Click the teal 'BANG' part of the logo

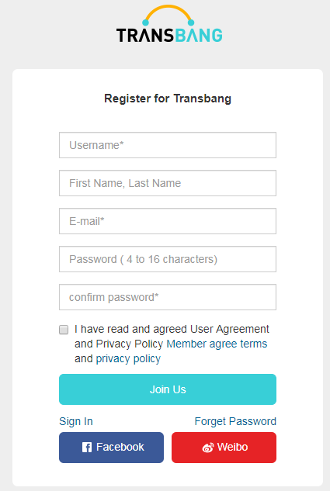tap(199, 35)
